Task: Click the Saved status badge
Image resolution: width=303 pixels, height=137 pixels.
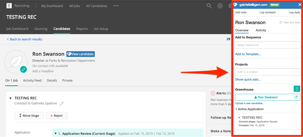Action: tap(274, 5)
